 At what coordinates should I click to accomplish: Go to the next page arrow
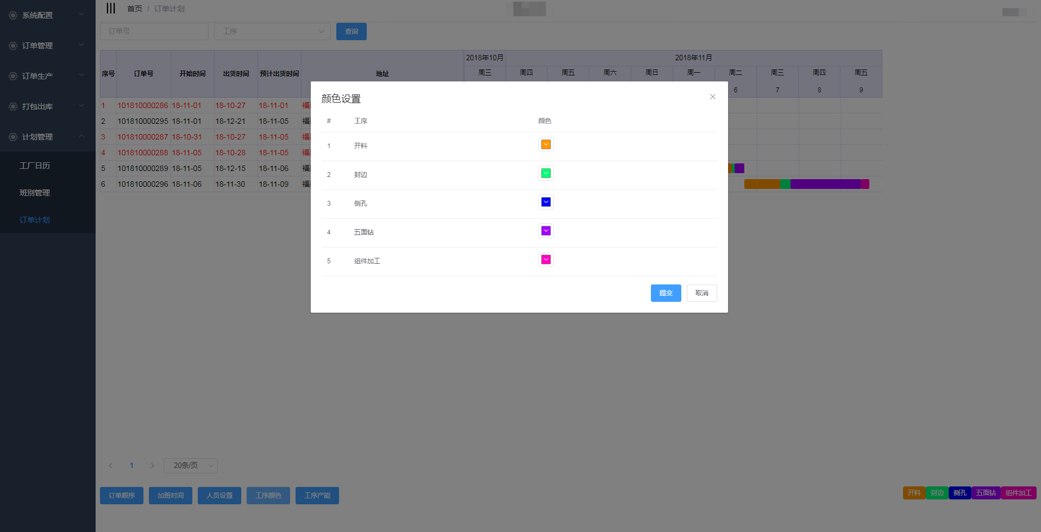(153, 465)
